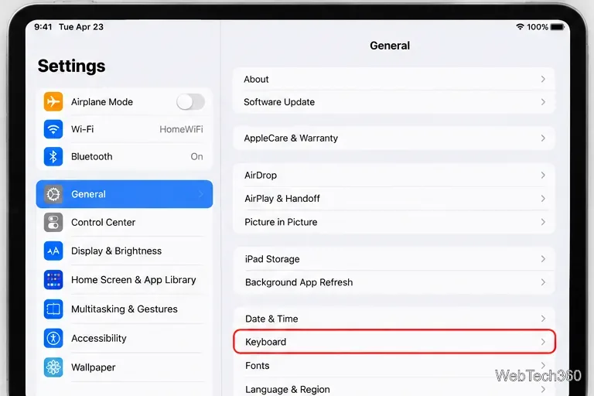This screenshot has height=396, width=594.
Task: Open Software Update
Action: tap(394, 102)
